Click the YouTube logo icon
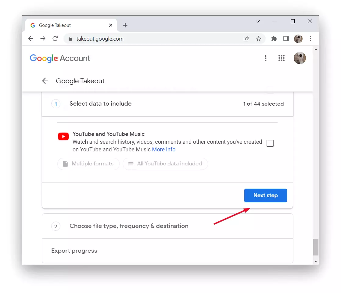This screenshot has width=341, height=293. coord(63,136)
